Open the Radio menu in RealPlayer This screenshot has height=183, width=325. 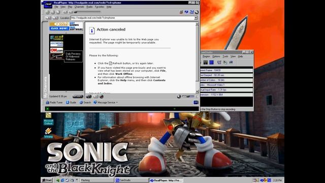(89, 7)
